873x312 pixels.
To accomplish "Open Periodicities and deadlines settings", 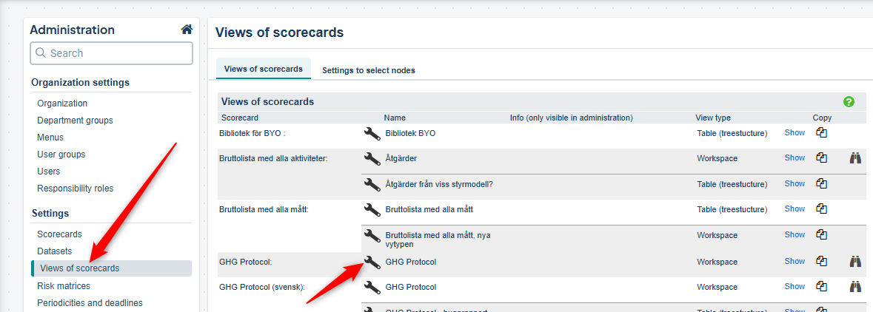I will (90, 303).
